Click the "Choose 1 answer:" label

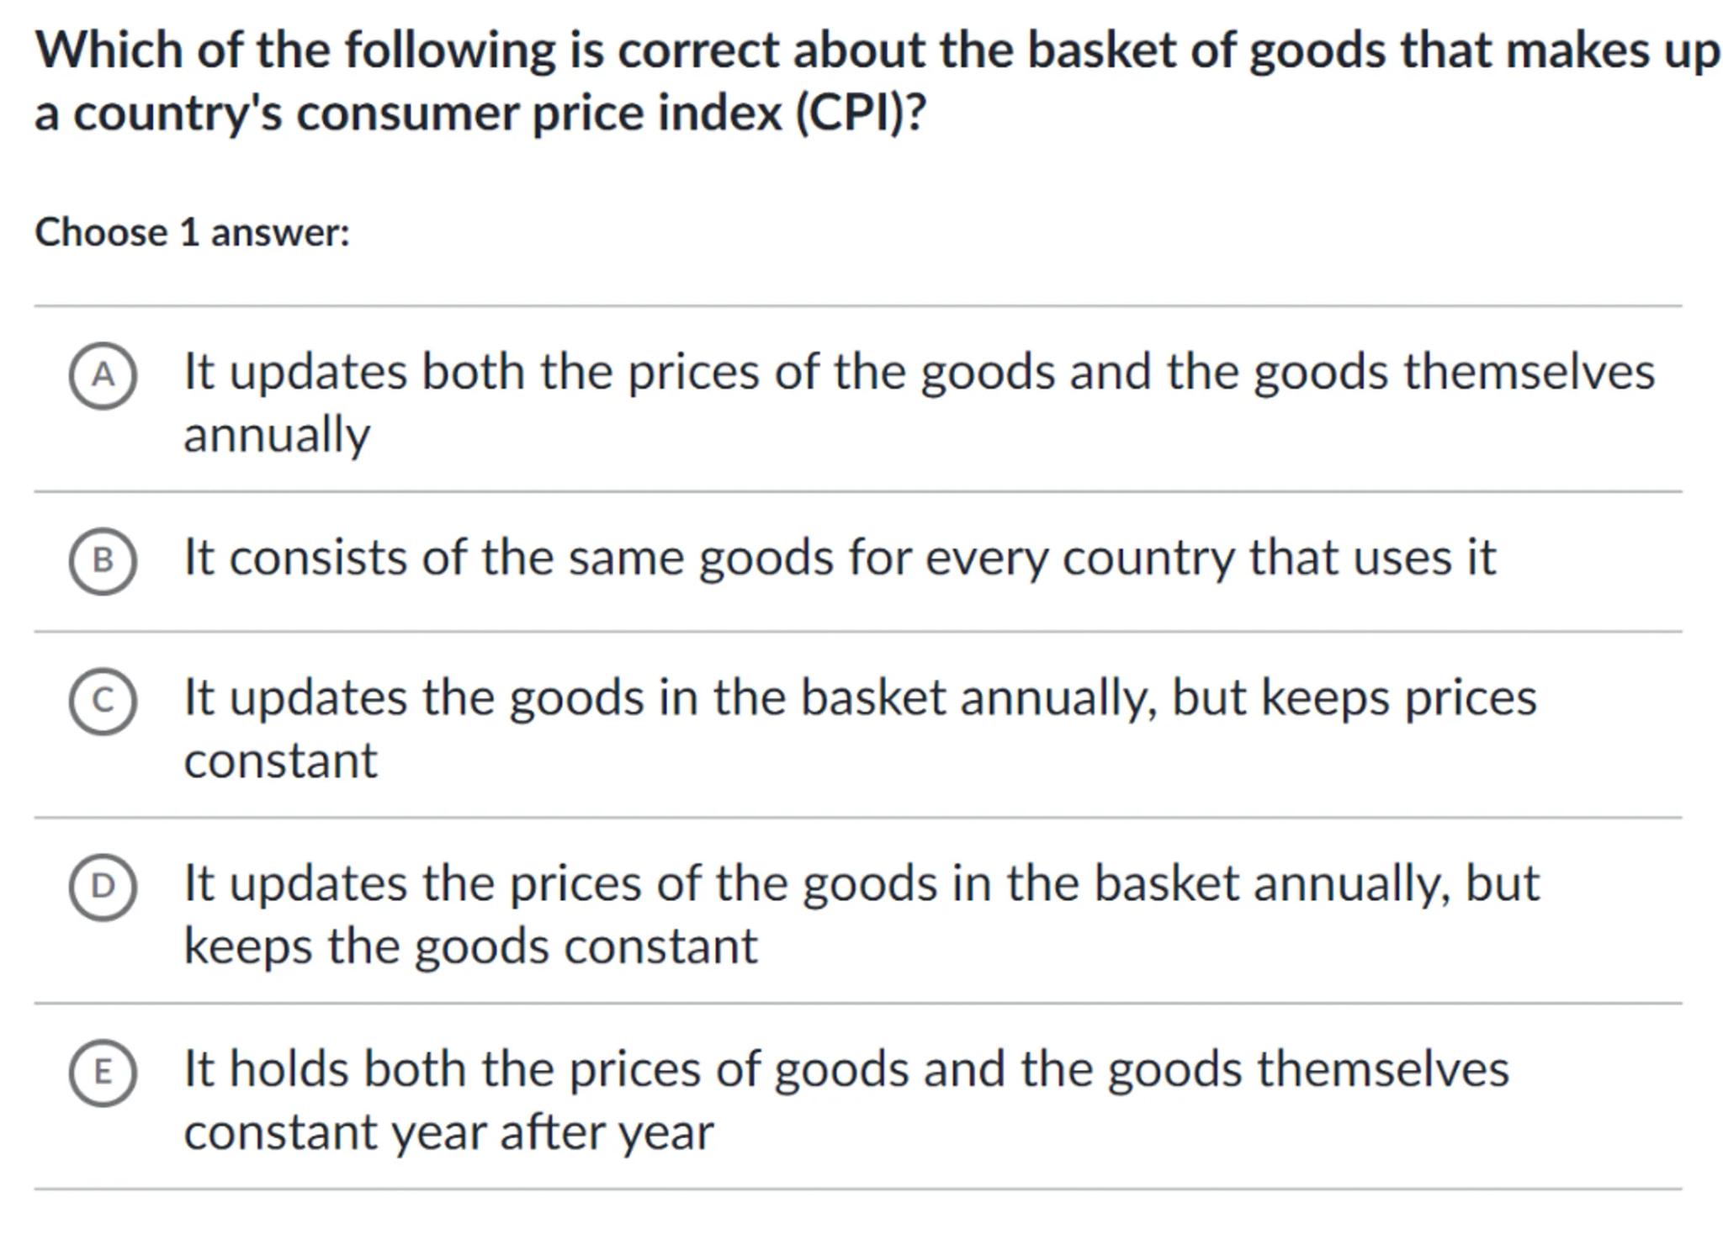coord(192,232)
